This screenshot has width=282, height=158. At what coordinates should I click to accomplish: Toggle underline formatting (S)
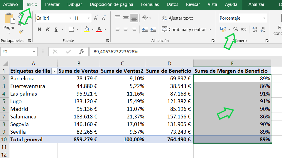coord(56,29)
